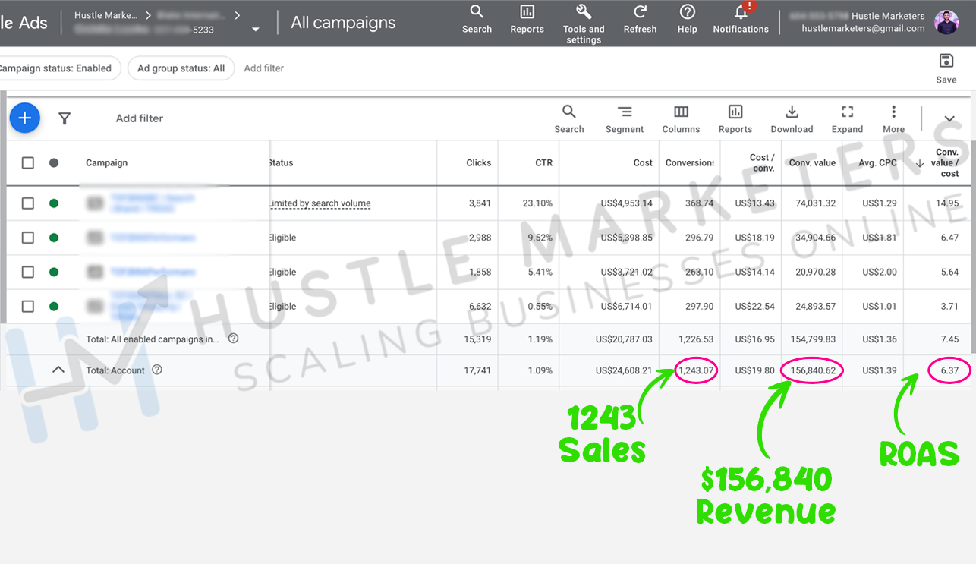Collapse the toolbar with the chevron arrow

pos(949,118)
